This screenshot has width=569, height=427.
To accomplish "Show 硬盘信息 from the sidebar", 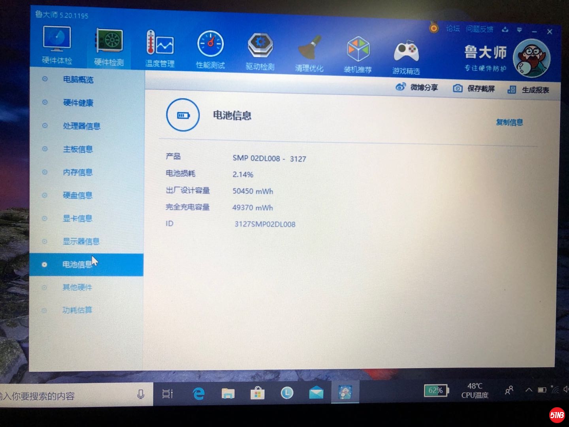I will (x=78, y=195).
